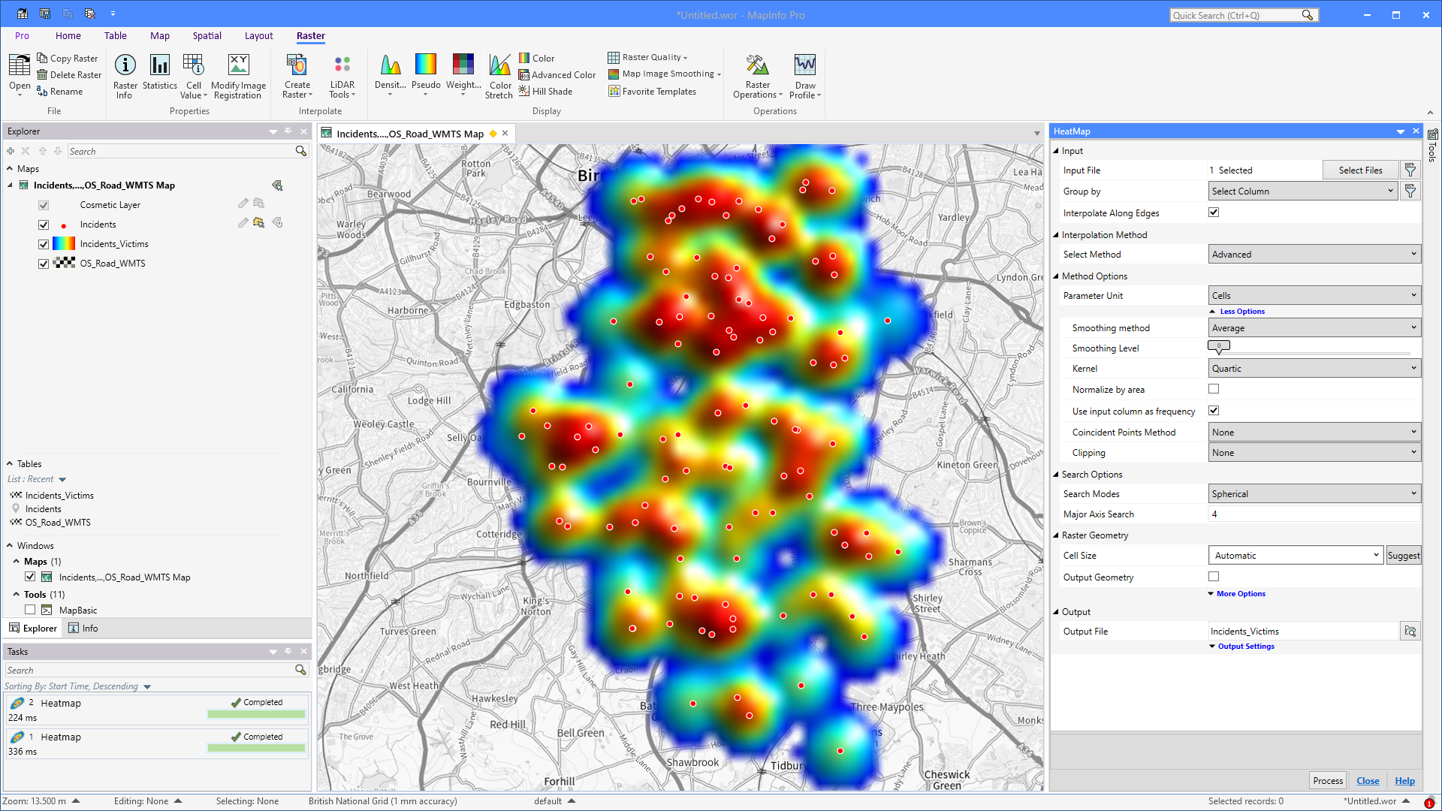Enable Normalize by area

tap(1214, 389)
